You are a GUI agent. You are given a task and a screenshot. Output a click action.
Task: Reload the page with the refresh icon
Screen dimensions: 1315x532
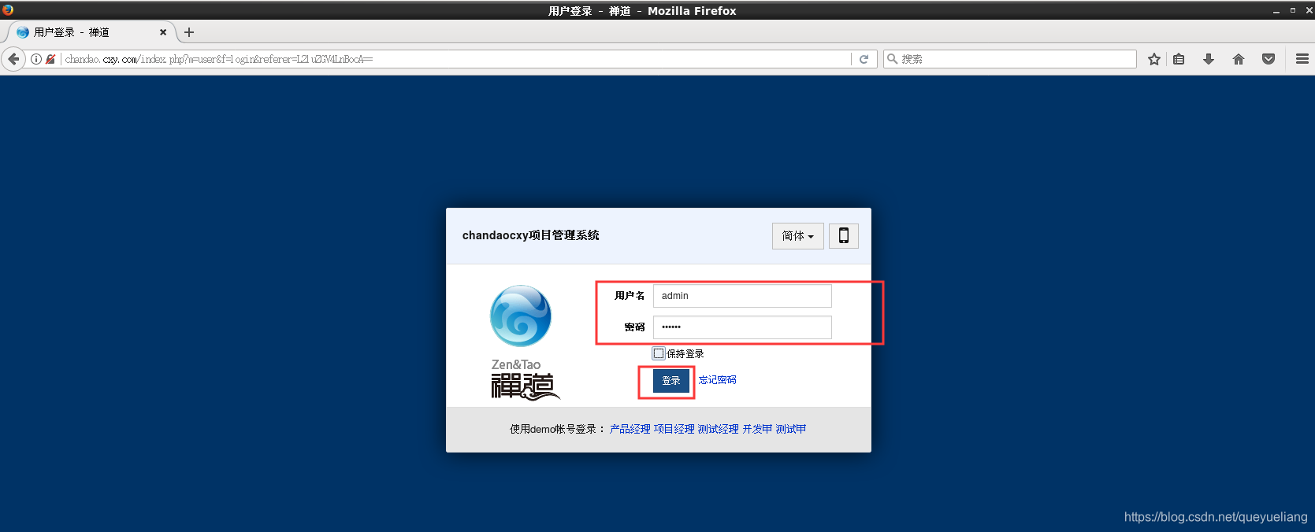pyautogui.click(x=864, y=59)
